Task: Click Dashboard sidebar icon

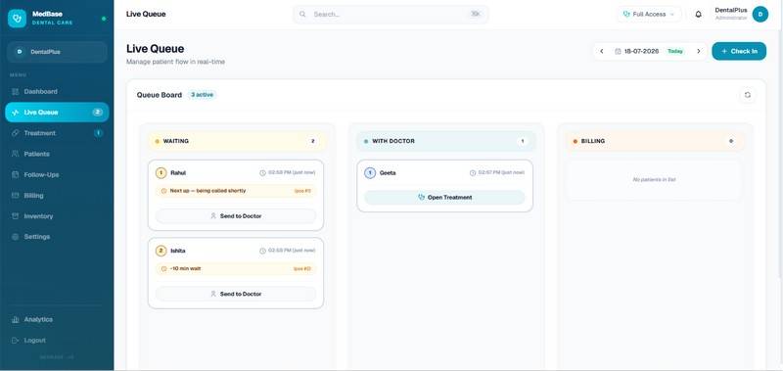Action: (15, 92)
